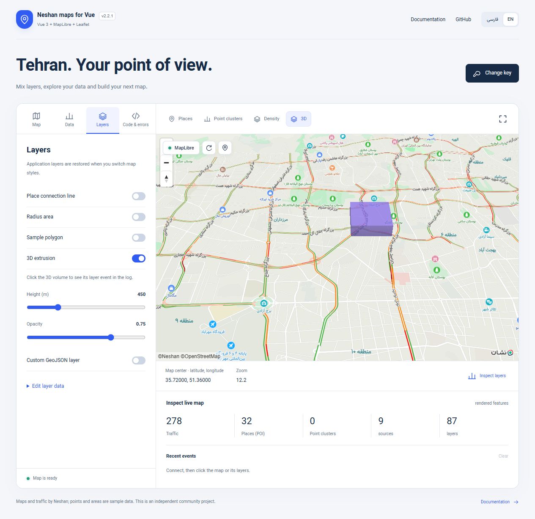This screenshot has width=535, height=519.
Task: Click the map reload icon button
Action: tap(209, 148)
